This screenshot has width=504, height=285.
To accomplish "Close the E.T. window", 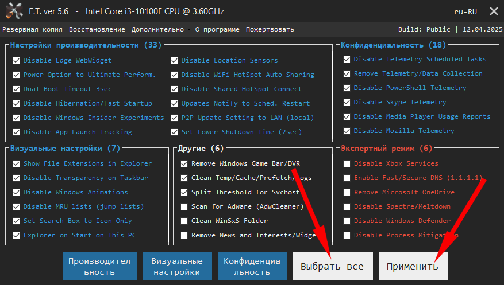I will click(x=494, y=11).
